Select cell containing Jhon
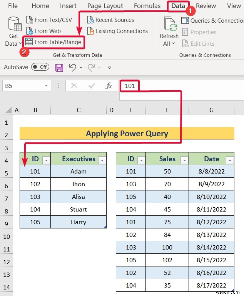This screenshot has width=244, height=296. tap(79, 184)
